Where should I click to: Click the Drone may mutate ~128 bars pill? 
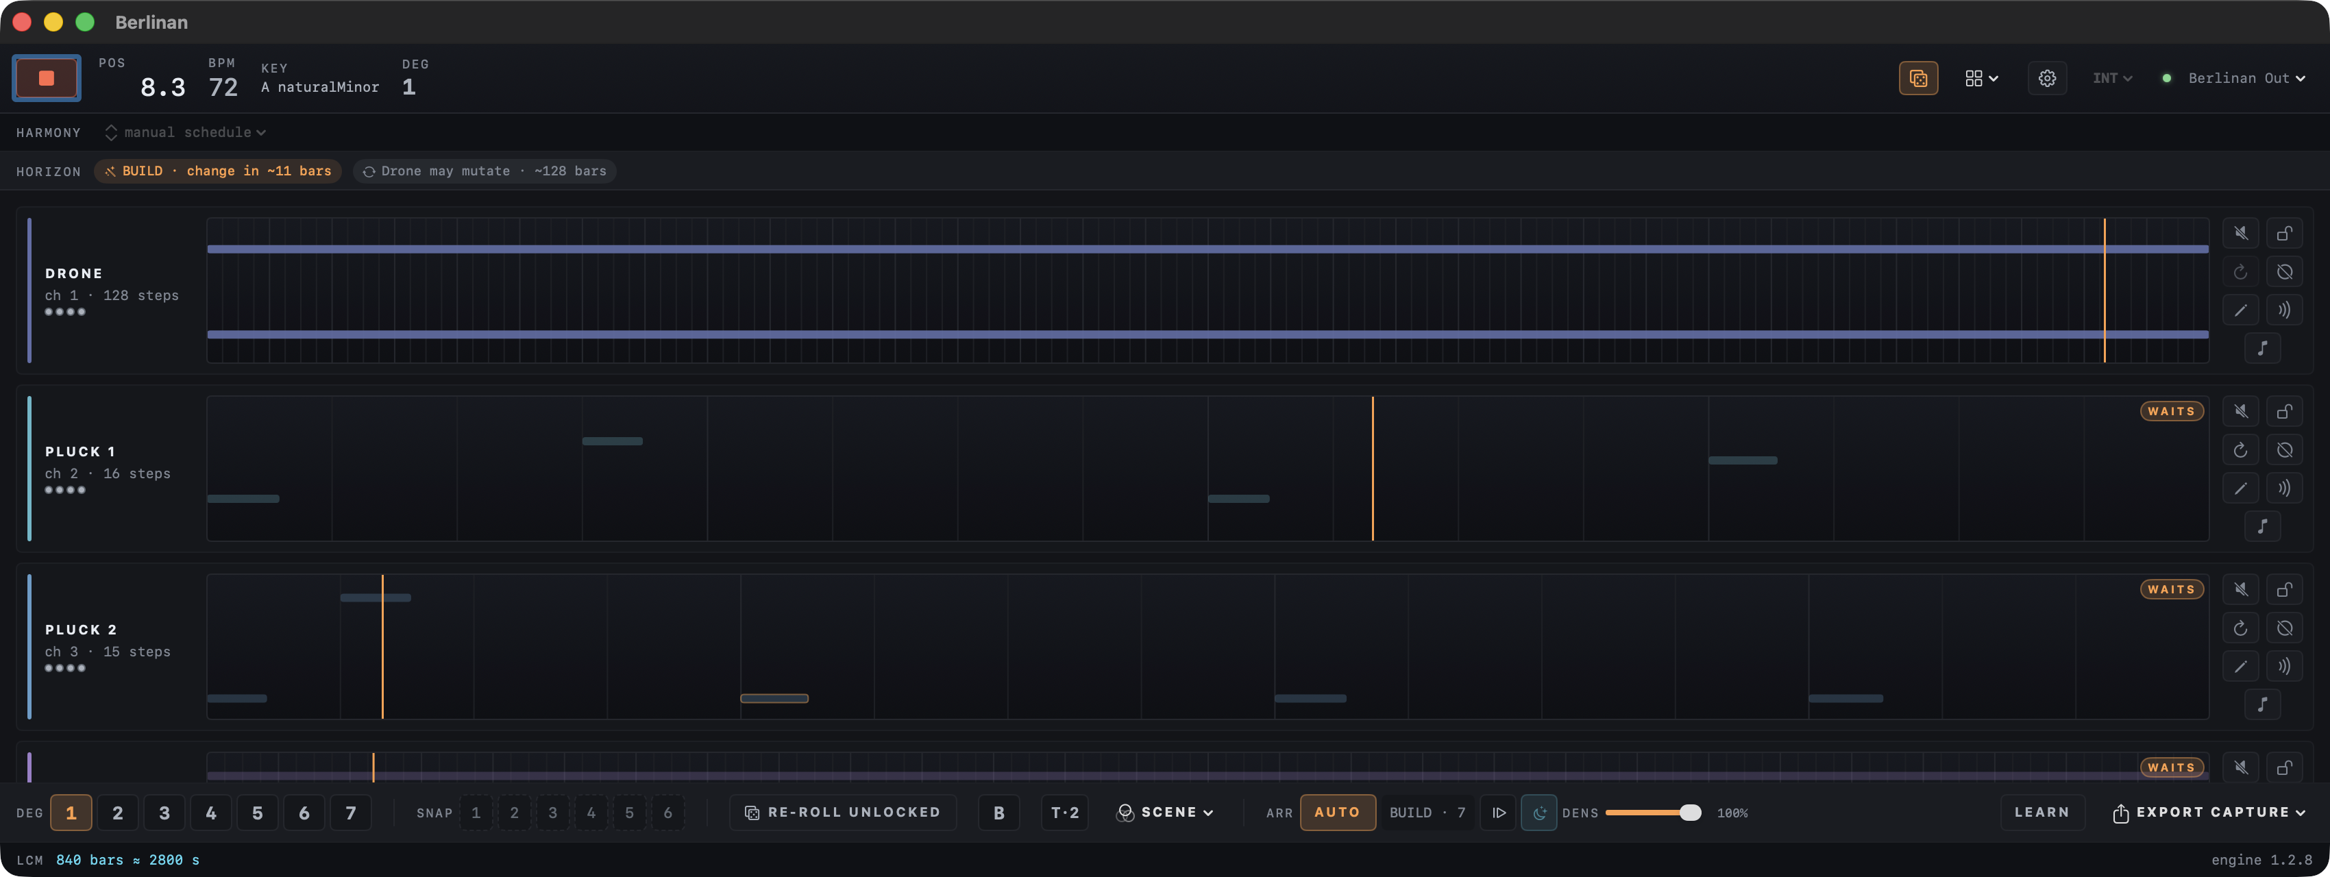pos(485,171)
